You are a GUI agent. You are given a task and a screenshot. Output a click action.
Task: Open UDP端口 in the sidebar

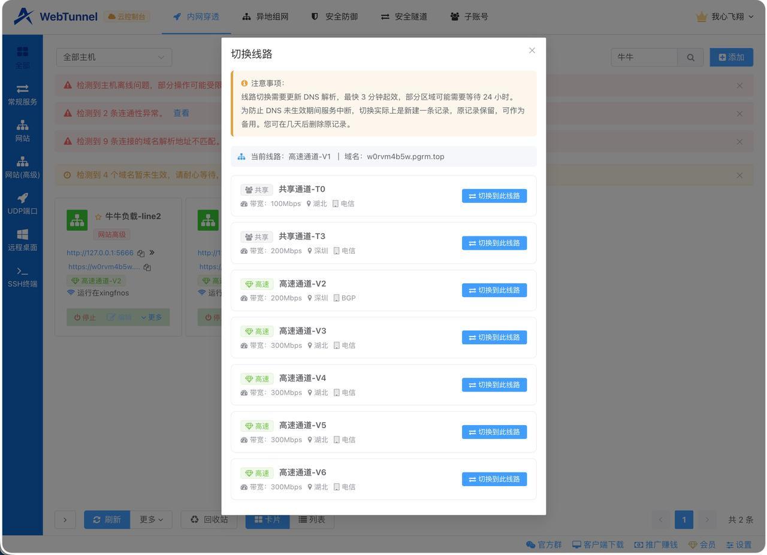pyautogui.click(x=22, y=204)
